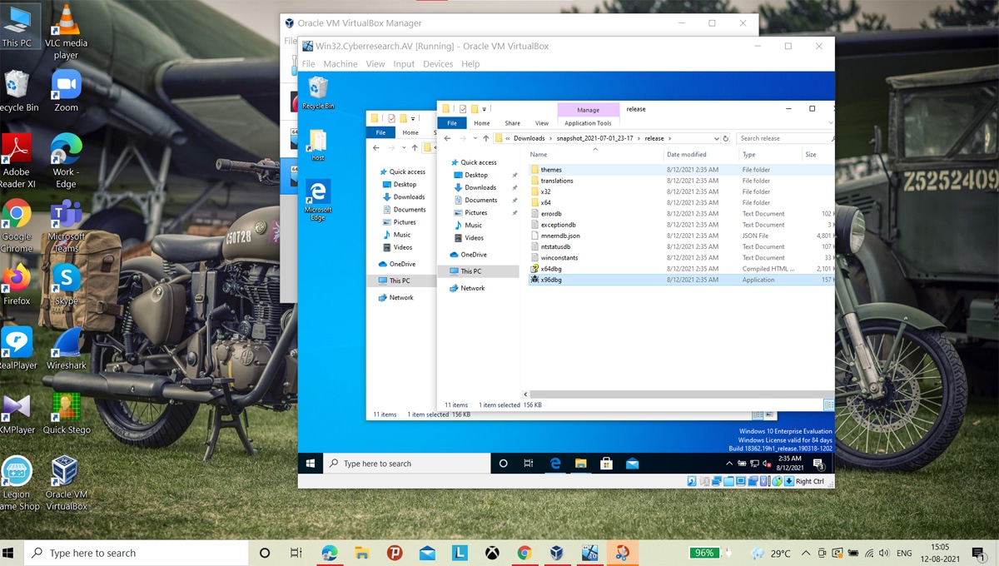Open the File tab in release window
This screenshot has height=566, width=999.
tap(452, 123)
